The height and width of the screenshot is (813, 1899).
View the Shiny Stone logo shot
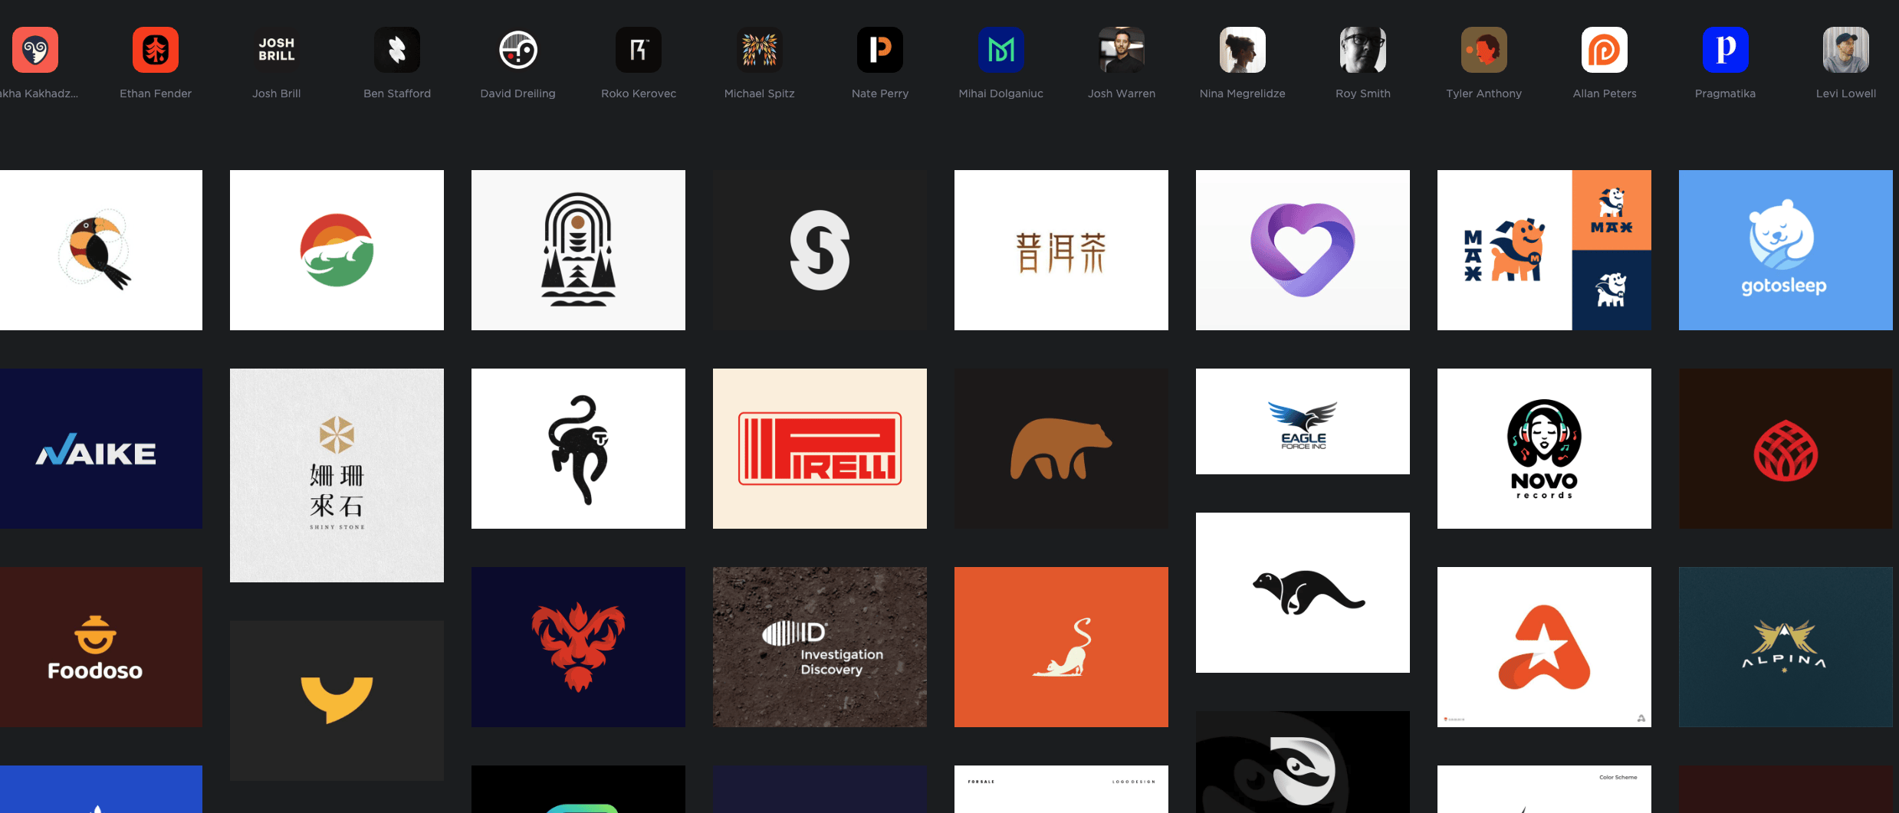point(337,475)
